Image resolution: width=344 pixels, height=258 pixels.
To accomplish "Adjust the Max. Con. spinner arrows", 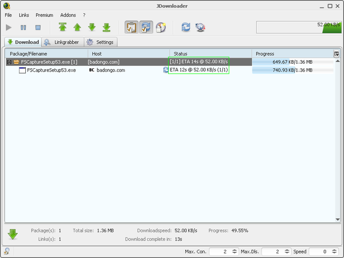I will point(234,252).
